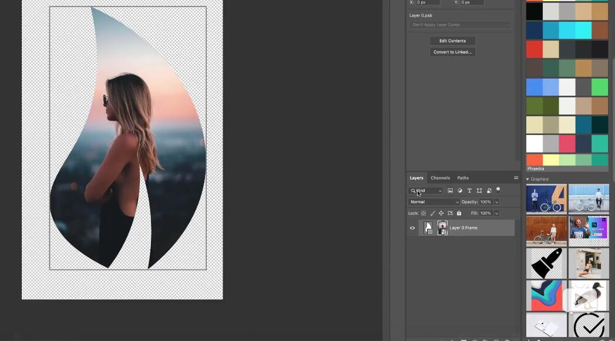Open the Normal blend mode dropdown
Screen dimensions: 615x341
tap(434, 202)
